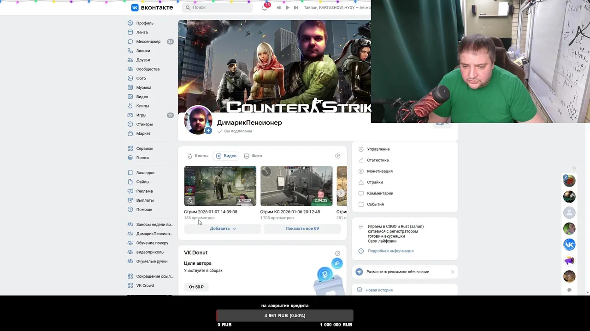
Task: Click the Реклама megaphone icon
Action: pos(130,191)
